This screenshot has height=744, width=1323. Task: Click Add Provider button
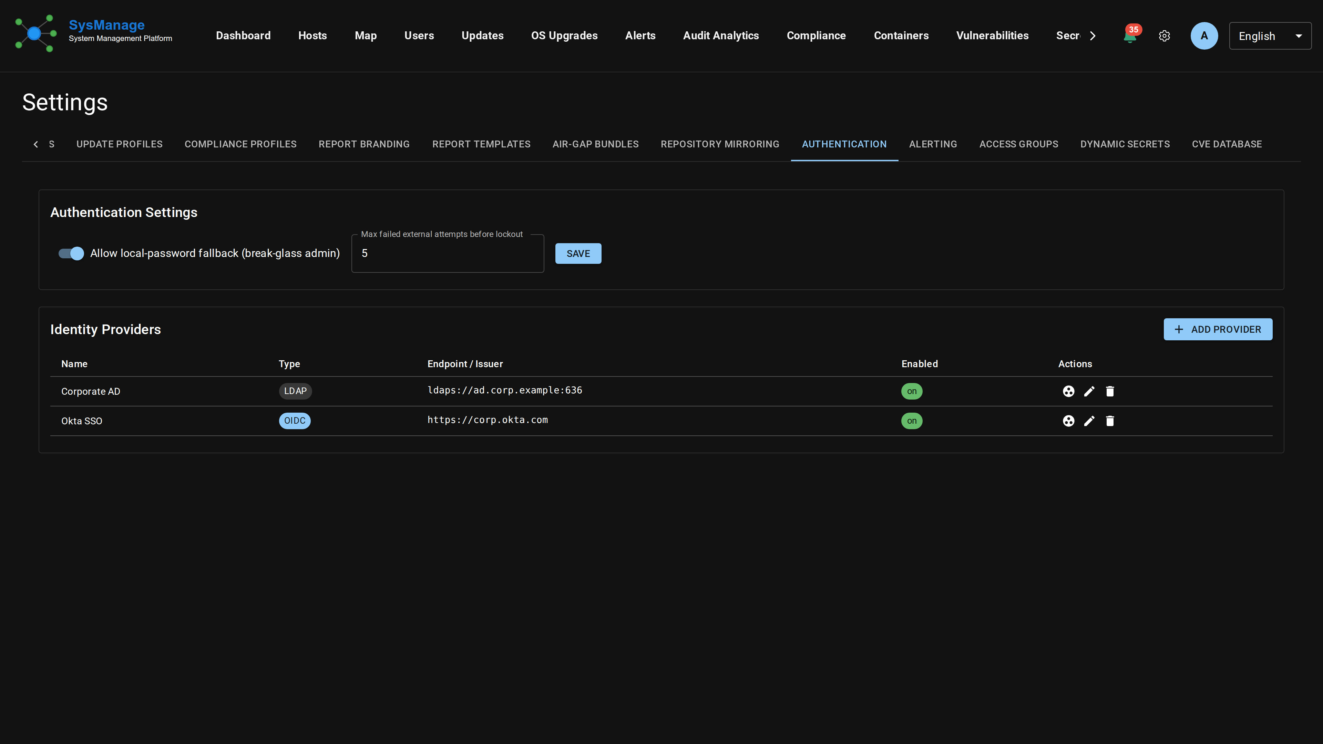click(x=1218, y=330)
